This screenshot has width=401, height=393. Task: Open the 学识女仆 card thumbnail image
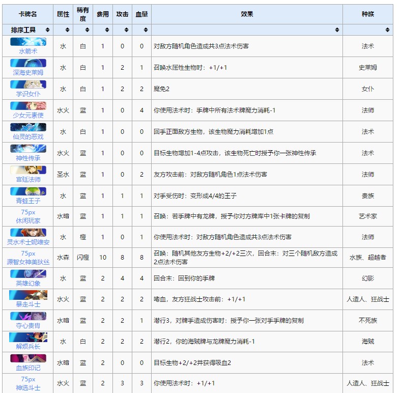[x=28, y=85]
